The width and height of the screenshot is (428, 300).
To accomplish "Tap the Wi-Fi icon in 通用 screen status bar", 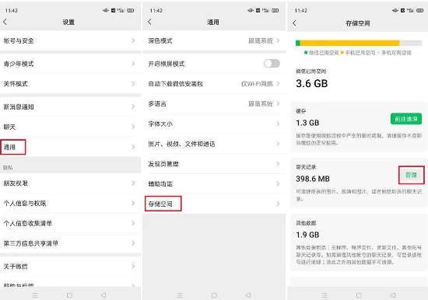I will (x=251, y=10).
